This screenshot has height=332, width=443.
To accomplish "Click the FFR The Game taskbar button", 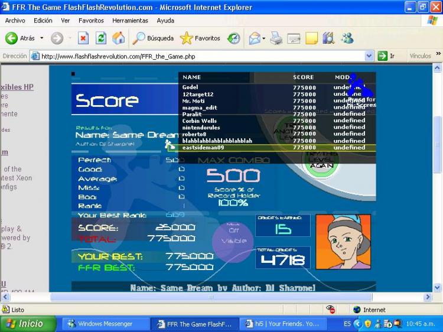I will (194, 324).
